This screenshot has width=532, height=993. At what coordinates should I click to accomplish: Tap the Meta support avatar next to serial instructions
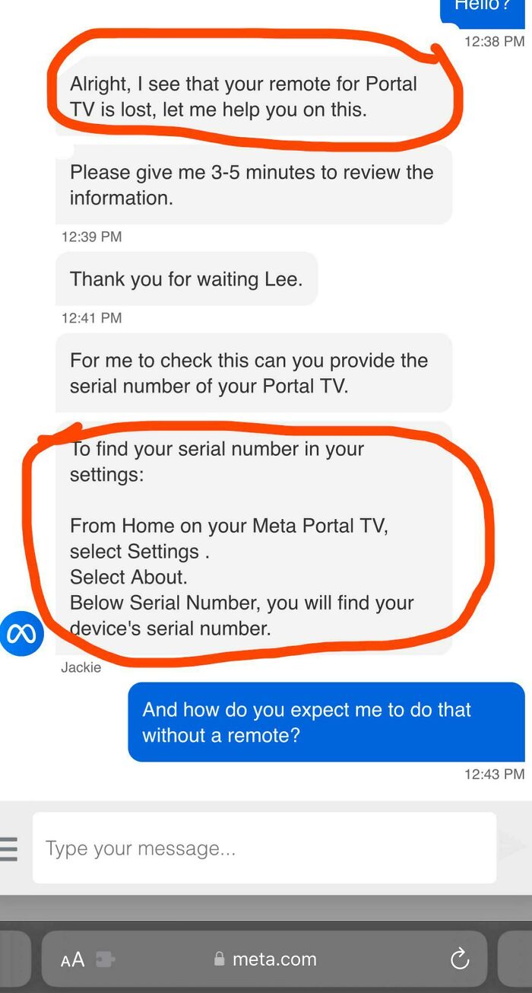click(x=23, y=632)
